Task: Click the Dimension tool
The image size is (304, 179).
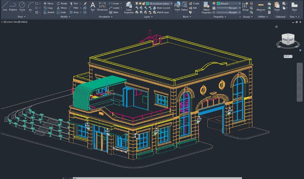Action: click(x=102, y=6)
